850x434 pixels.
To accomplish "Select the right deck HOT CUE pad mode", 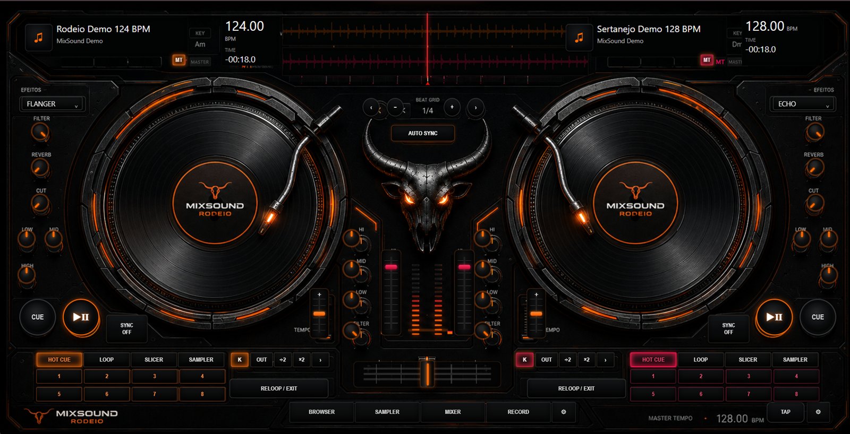I will (x=653, y=360).
